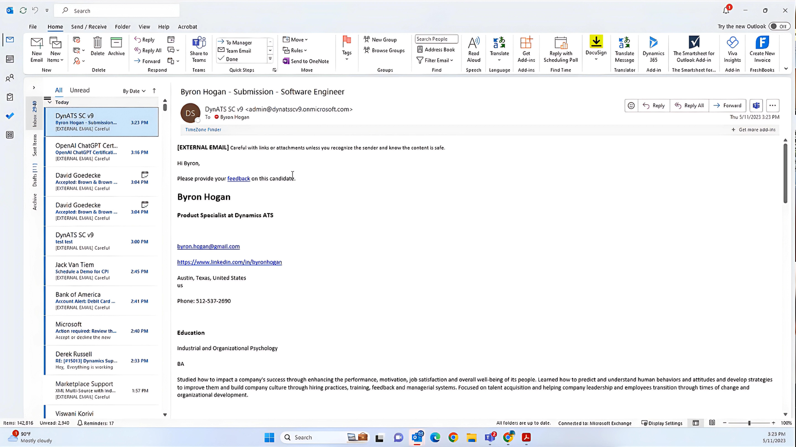
Task: Open the Read Aloud speech tool
Action: [473, 49]
